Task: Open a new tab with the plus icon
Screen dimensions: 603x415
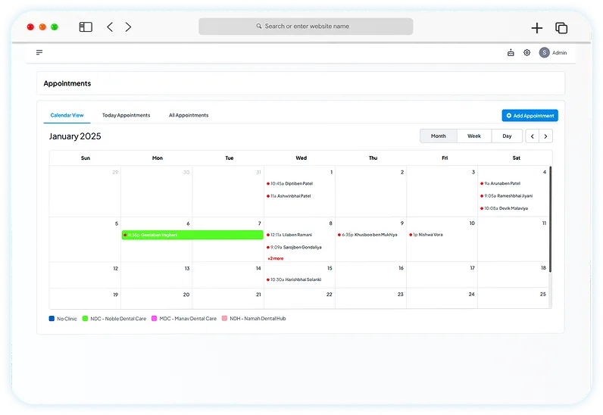Action: click(x=537, y=28)
